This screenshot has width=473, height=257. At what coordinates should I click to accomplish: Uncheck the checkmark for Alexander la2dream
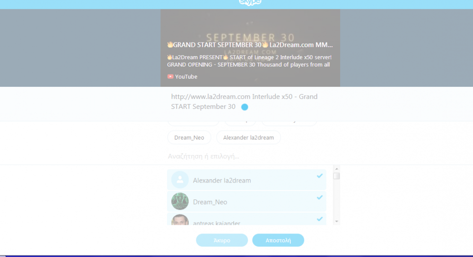click(320, 176)
